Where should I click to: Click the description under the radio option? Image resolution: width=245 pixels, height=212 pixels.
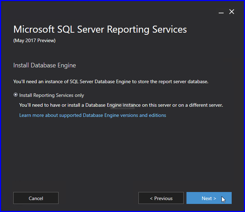pos(121,105)
